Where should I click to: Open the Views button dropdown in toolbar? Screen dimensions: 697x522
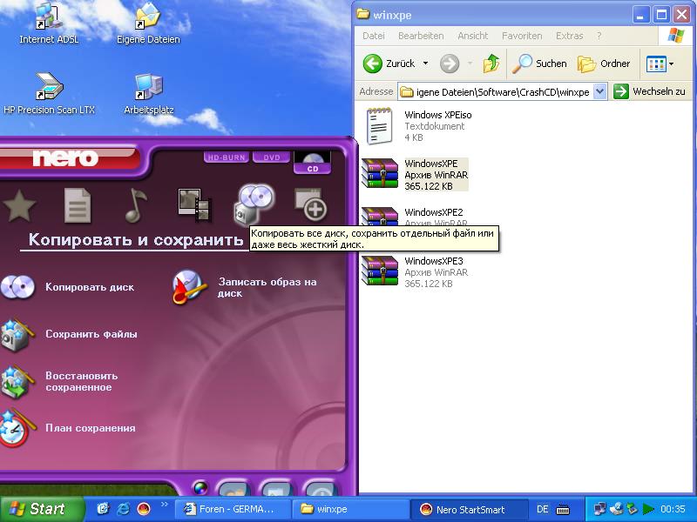tap(660, 64)
